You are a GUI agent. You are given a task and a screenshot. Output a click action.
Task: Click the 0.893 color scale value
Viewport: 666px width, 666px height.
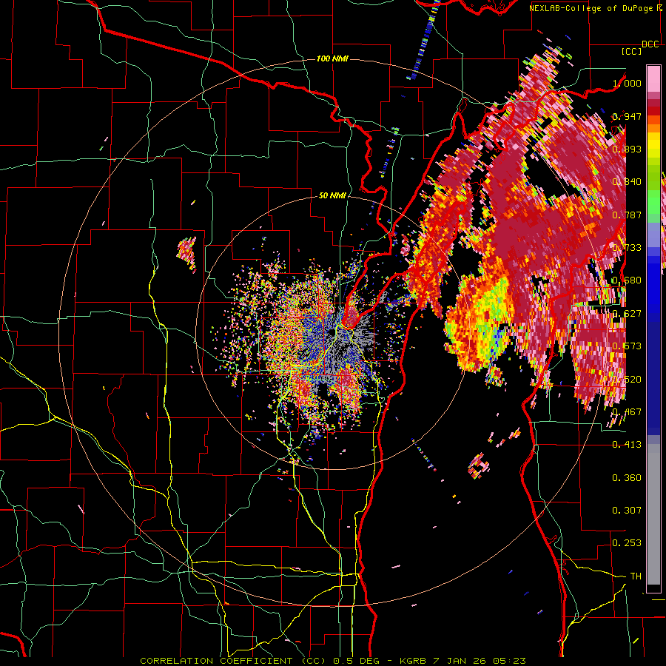[627, 149]
